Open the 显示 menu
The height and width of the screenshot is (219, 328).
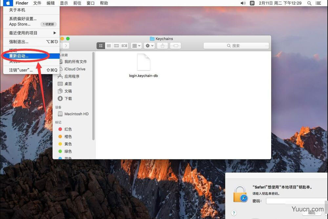(64, 3)
